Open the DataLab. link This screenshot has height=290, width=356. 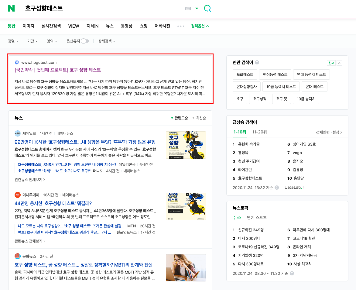pyautogui.click(x=294, y=188)
